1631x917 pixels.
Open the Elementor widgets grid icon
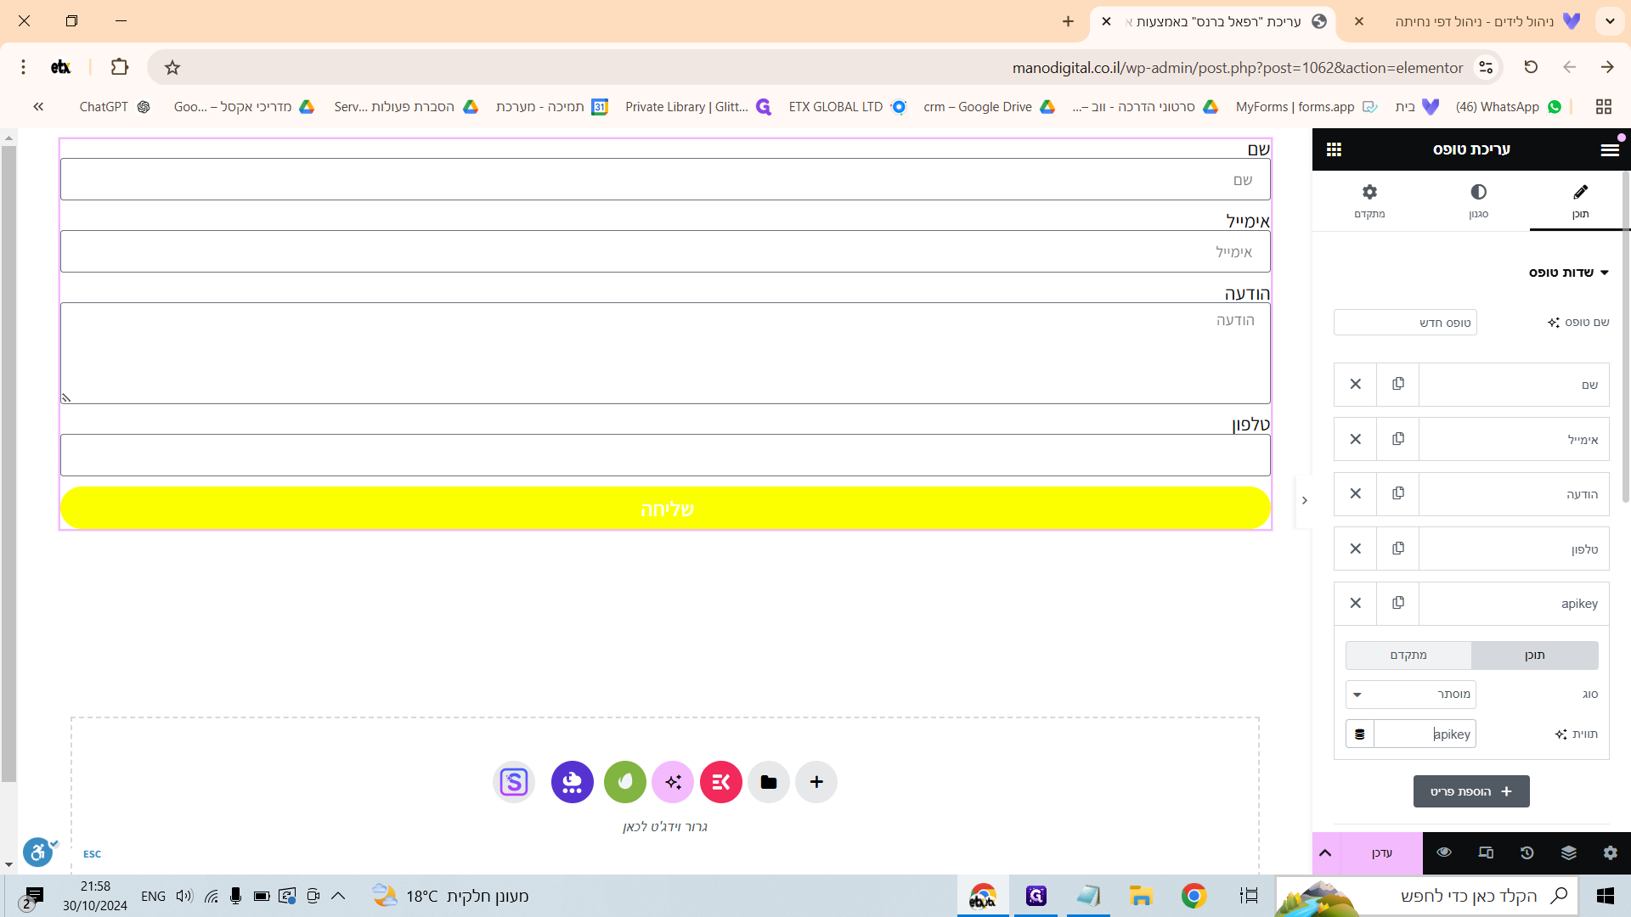[1334, 149]
